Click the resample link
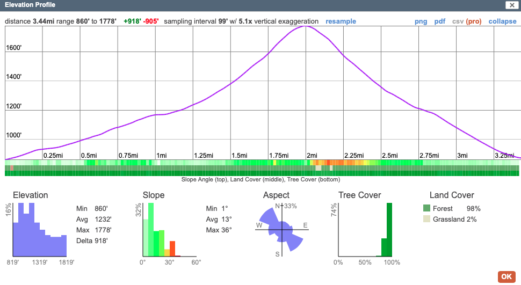The image size is (521, 285). coord(341,21)
